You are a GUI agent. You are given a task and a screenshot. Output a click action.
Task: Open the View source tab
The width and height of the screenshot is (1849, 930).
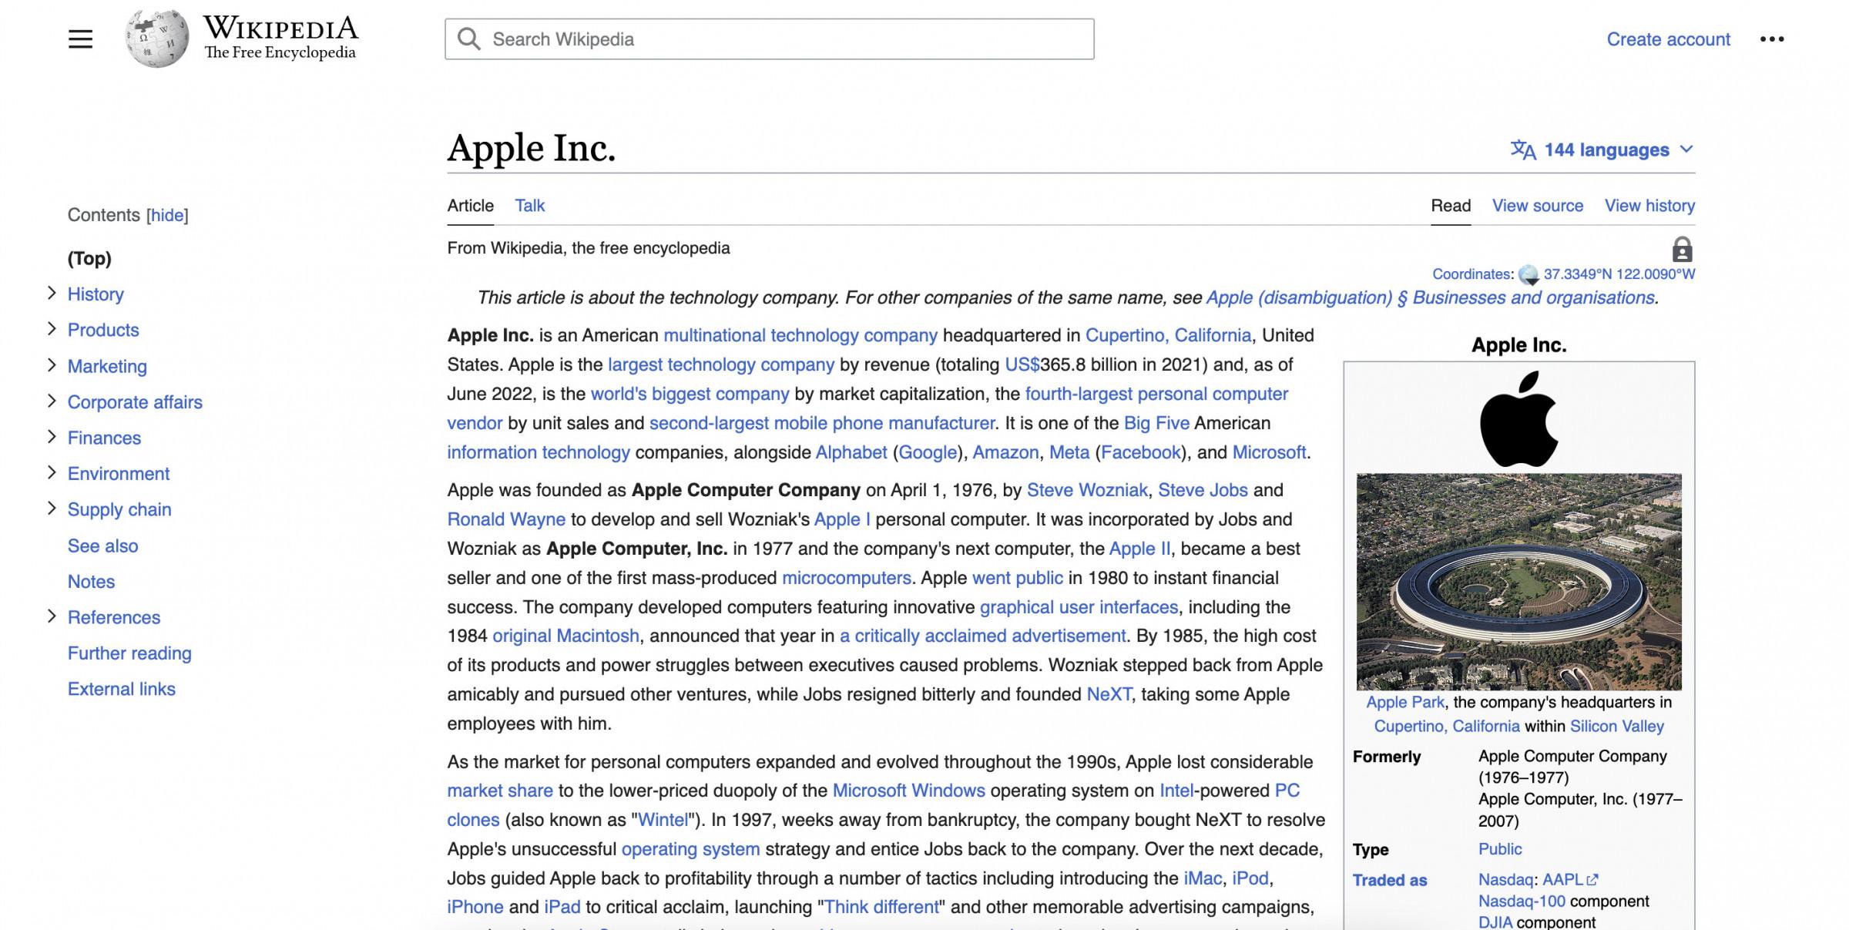point(1538,206)
